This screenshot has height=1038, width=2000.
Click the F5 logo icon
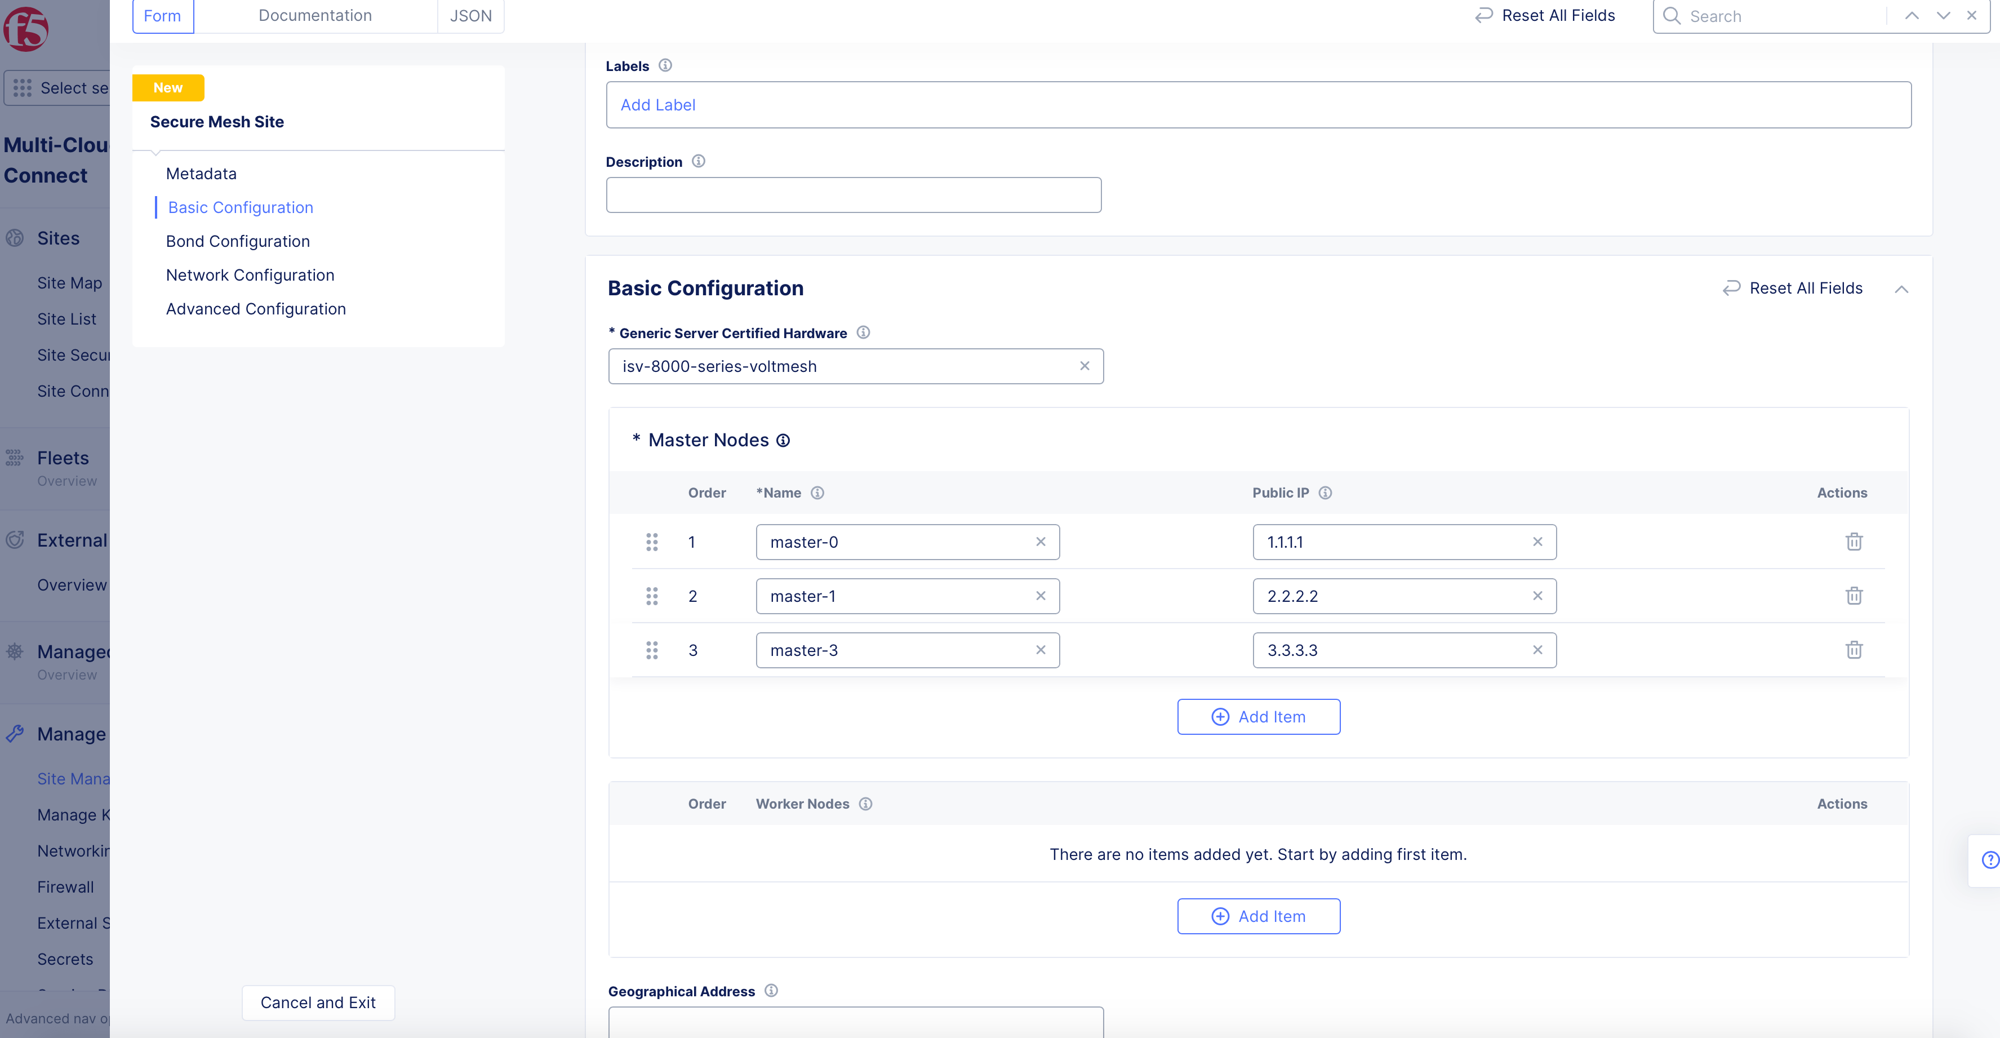click(25, 29)
